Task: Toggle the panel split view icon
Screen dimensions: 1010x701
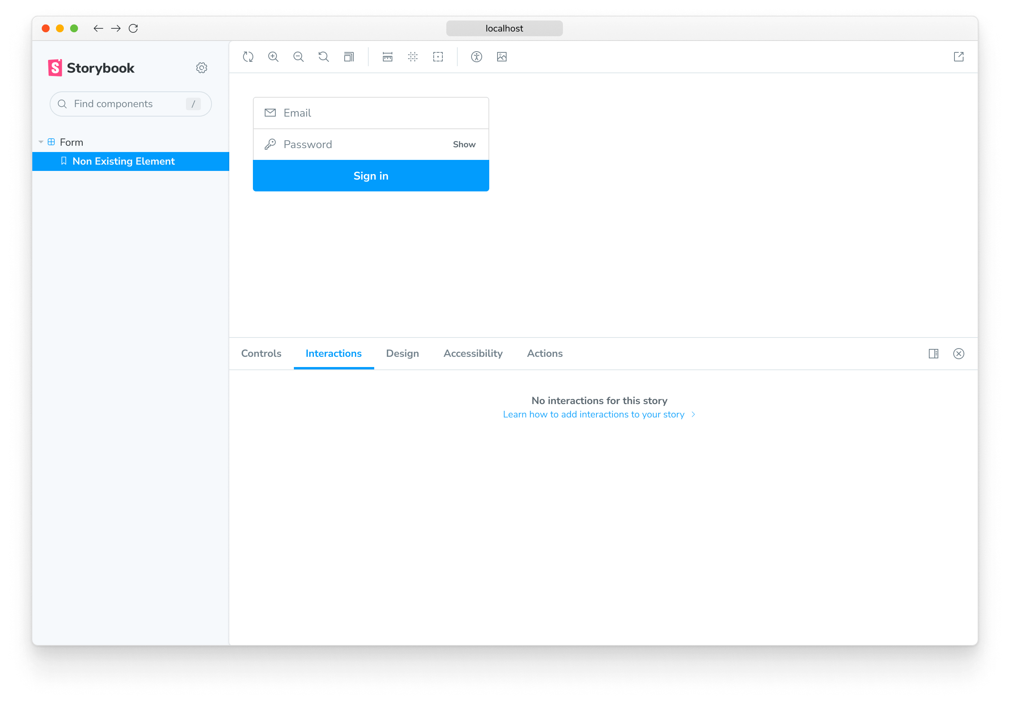Action: tap(934, 354)
